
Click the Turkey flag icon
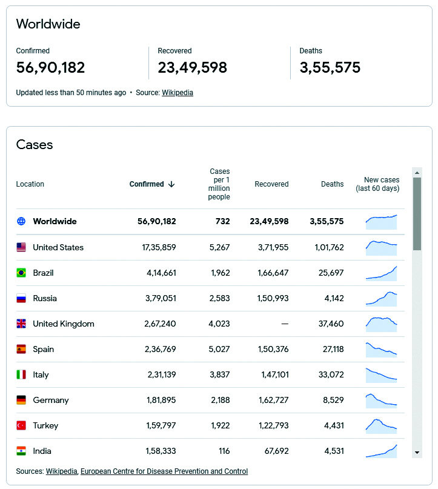click(x=21, y=425)
